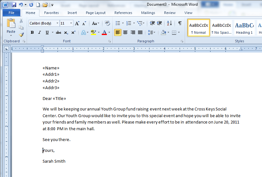
Task: Open the font name dropdown
Action: [x=57, y=23]
